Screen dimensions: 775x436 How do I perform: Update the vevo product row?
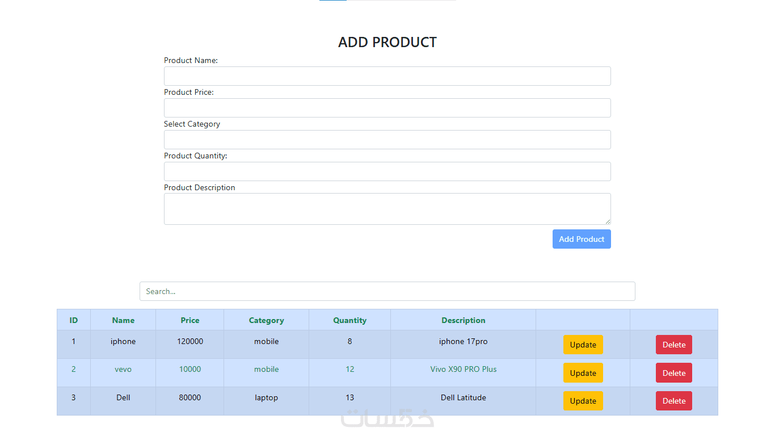tap(583, 373)
